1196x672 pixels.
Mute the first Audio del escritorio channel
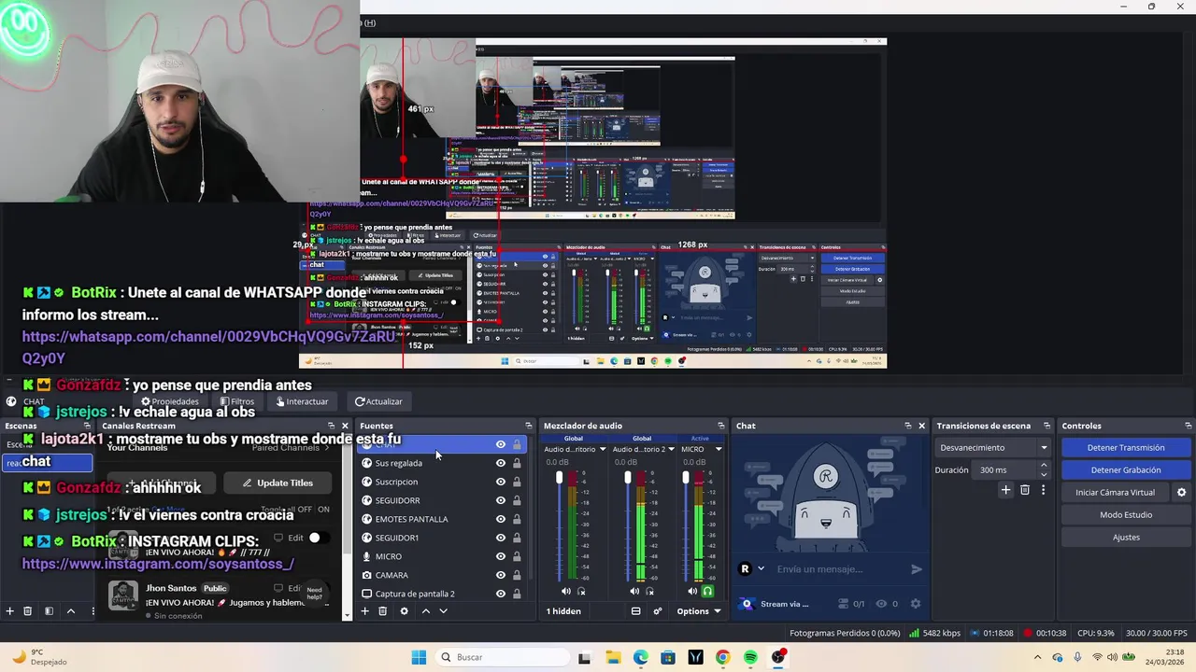pos(565,591)
